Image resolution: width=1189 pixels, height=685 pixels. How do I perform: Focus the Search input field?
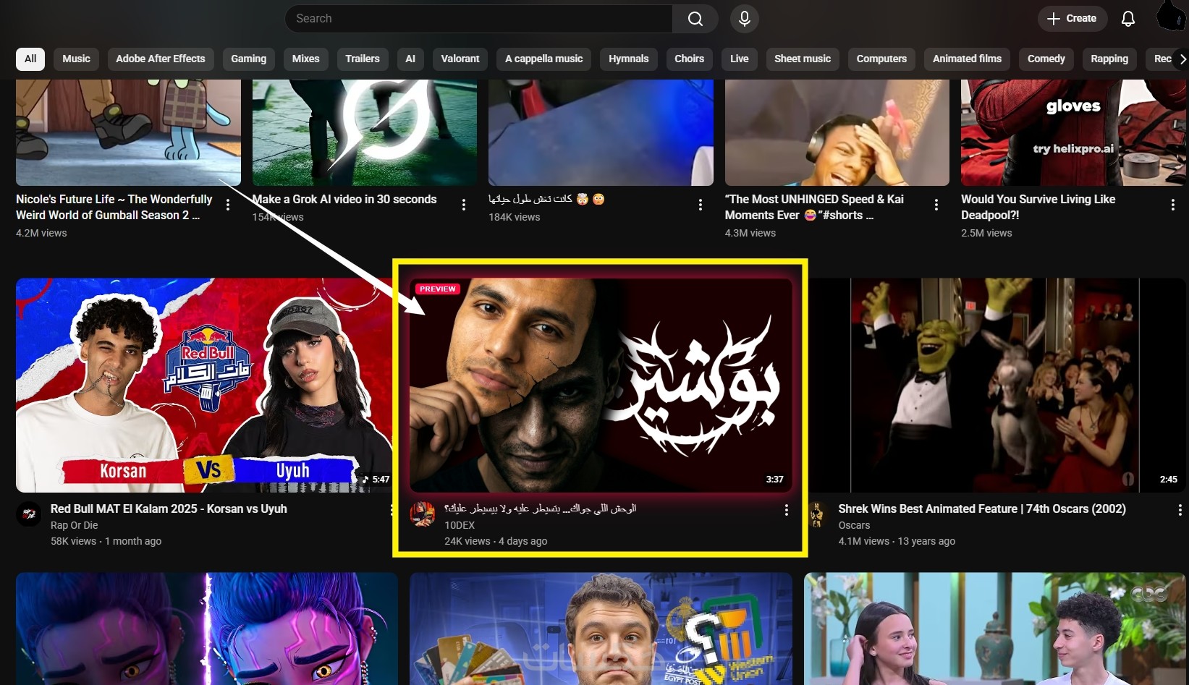[x=478, y=19]
